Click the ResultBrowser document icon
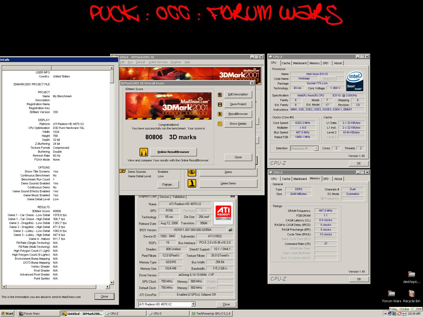 click(x=220, y=114)
